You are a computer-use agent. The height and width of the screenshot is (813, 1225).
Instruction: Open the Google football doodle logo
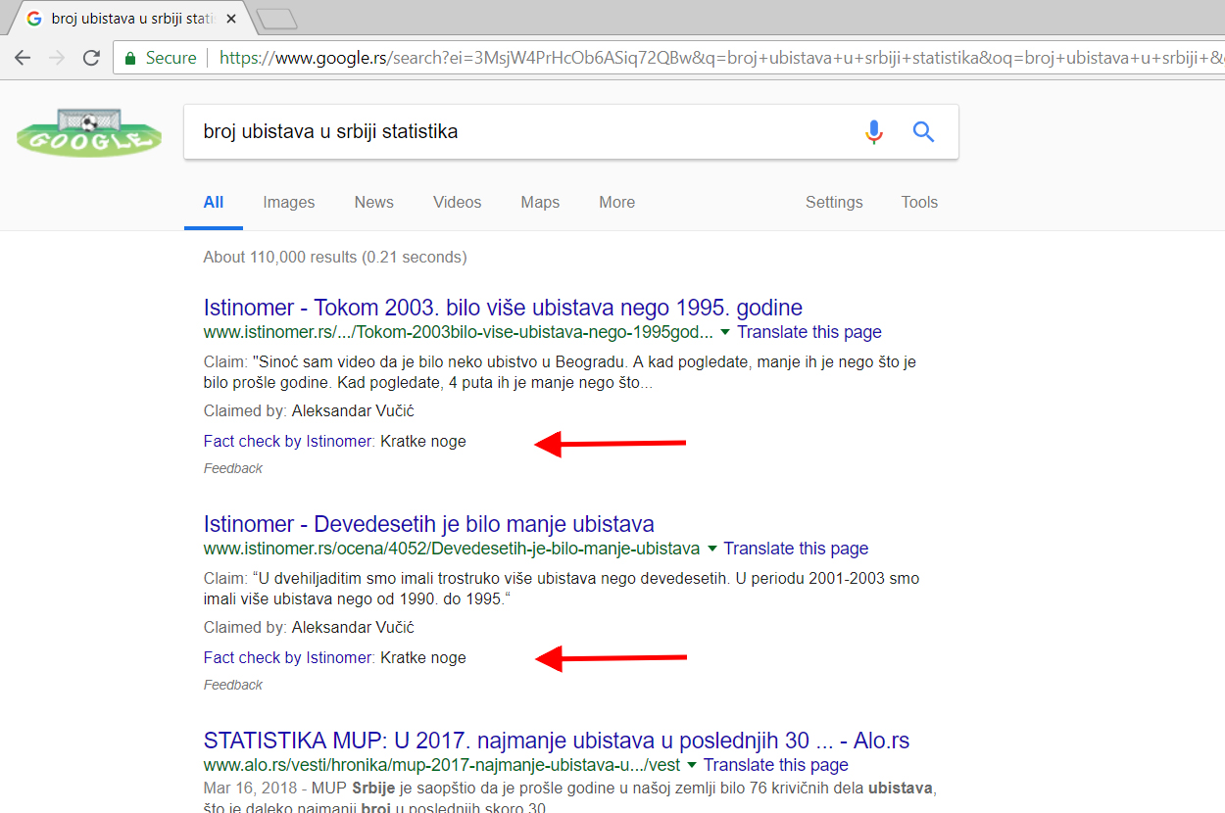89,132
